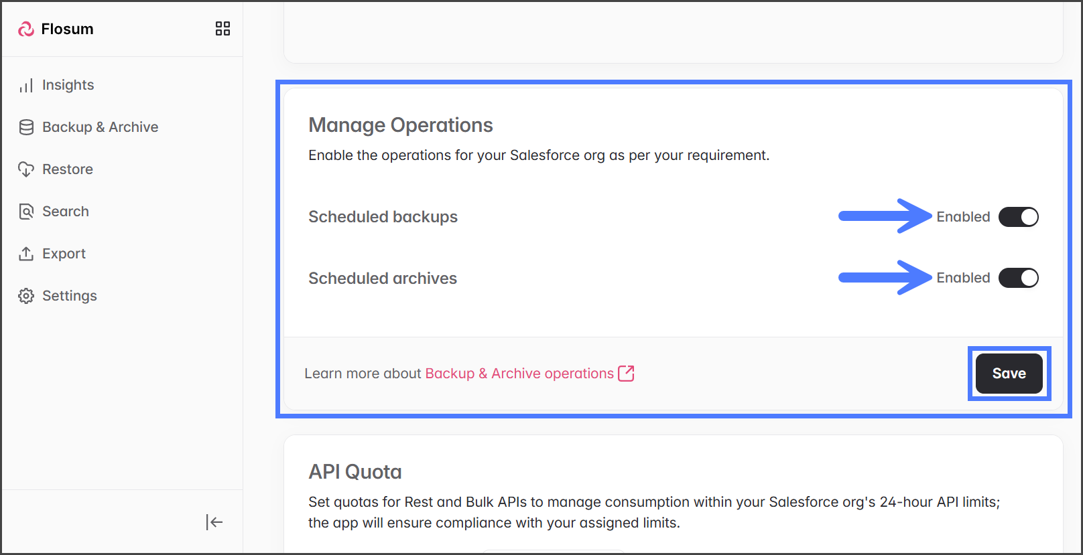
Task: Select Restore in the sidebar
Action: 67,169
